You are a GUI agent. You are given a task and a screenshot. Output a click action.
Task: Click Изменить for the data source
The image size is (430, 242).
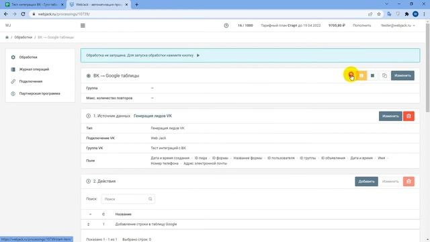tap(390, 116)
